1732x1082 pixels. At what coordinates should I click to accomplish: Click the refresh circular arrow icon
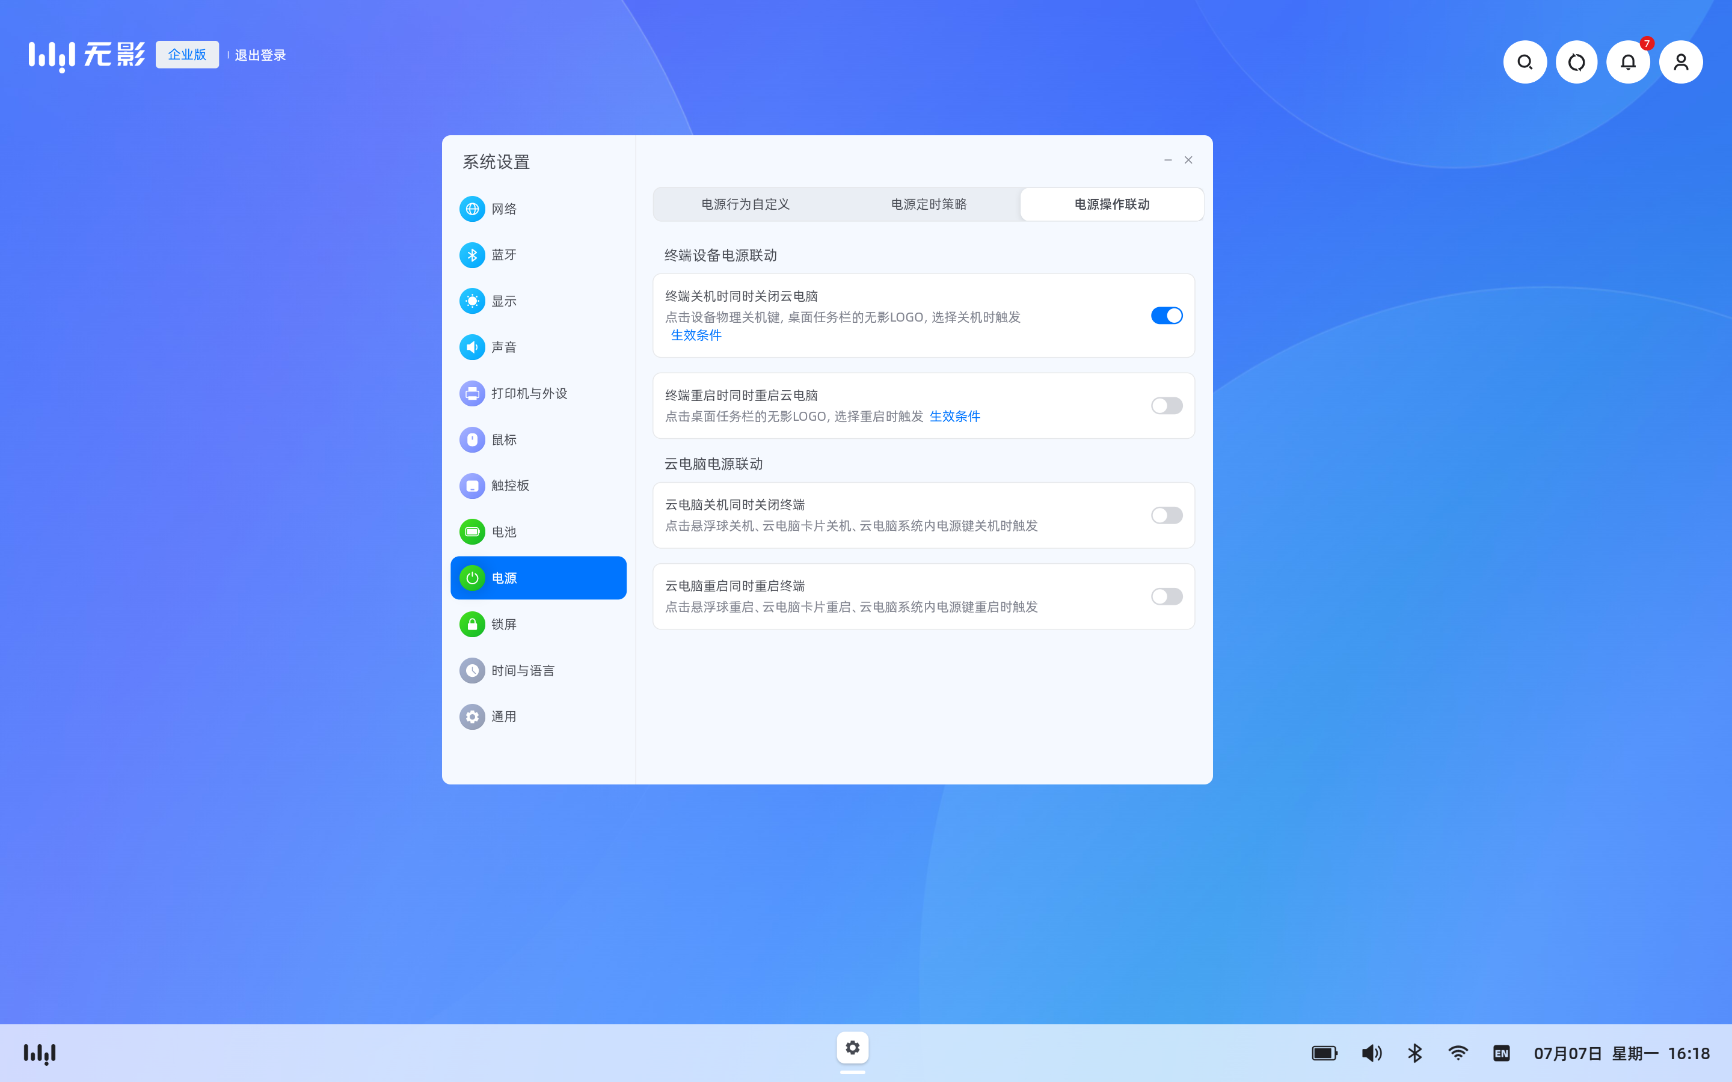(x=1576, y=63)
